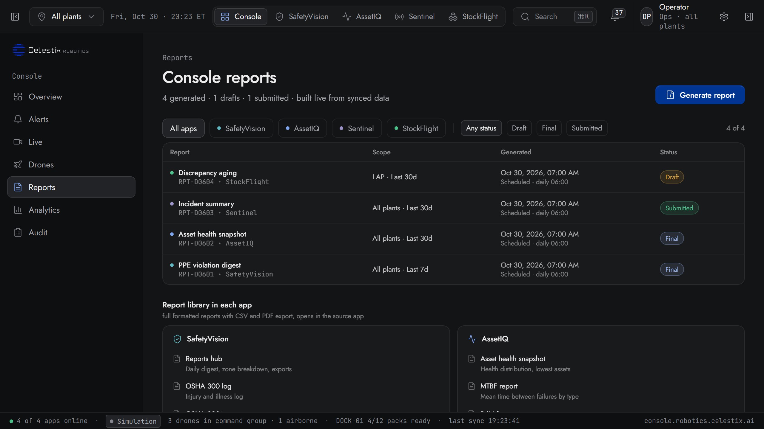Filter reports by Submitted status
This screenshot has width=764, height=429.
point(587,128)
